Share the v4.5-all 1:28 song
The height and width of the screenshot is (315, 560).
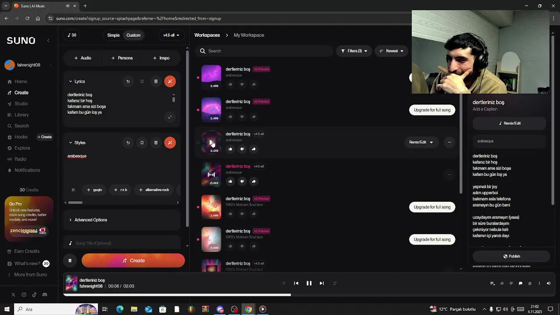pyautogui.click(x=254, y=149)
